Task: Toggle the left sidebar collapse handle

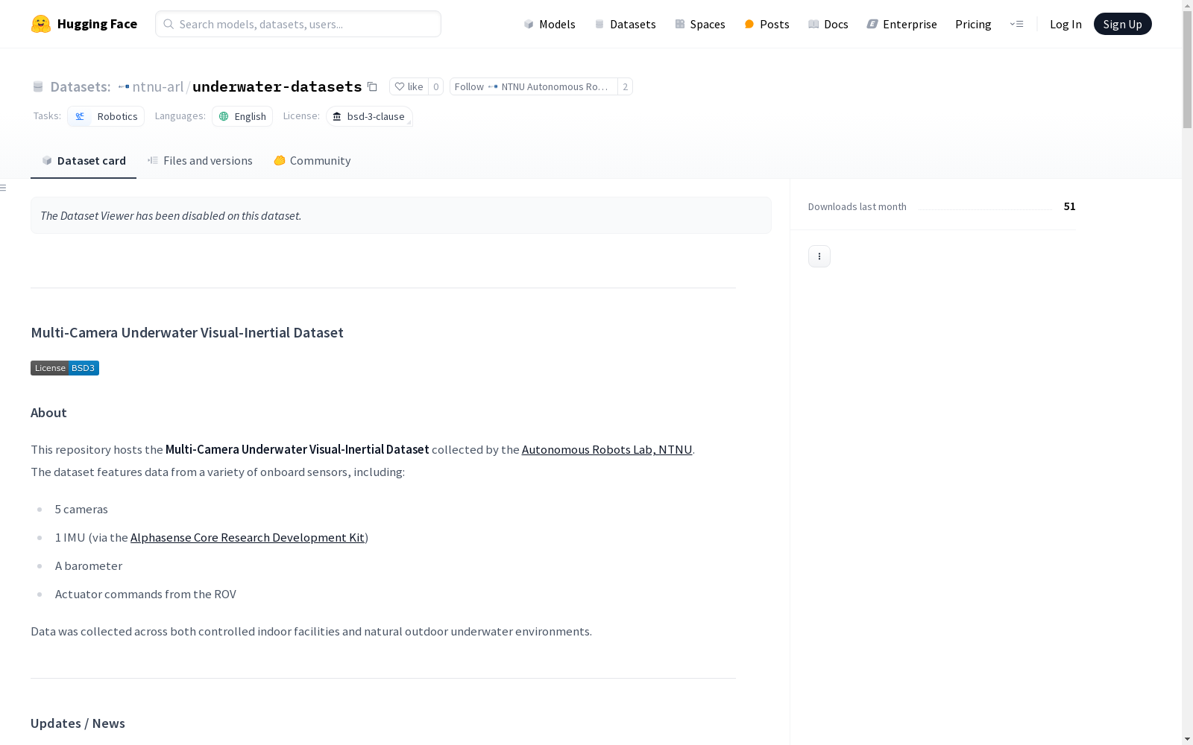Action: point(4,188)
